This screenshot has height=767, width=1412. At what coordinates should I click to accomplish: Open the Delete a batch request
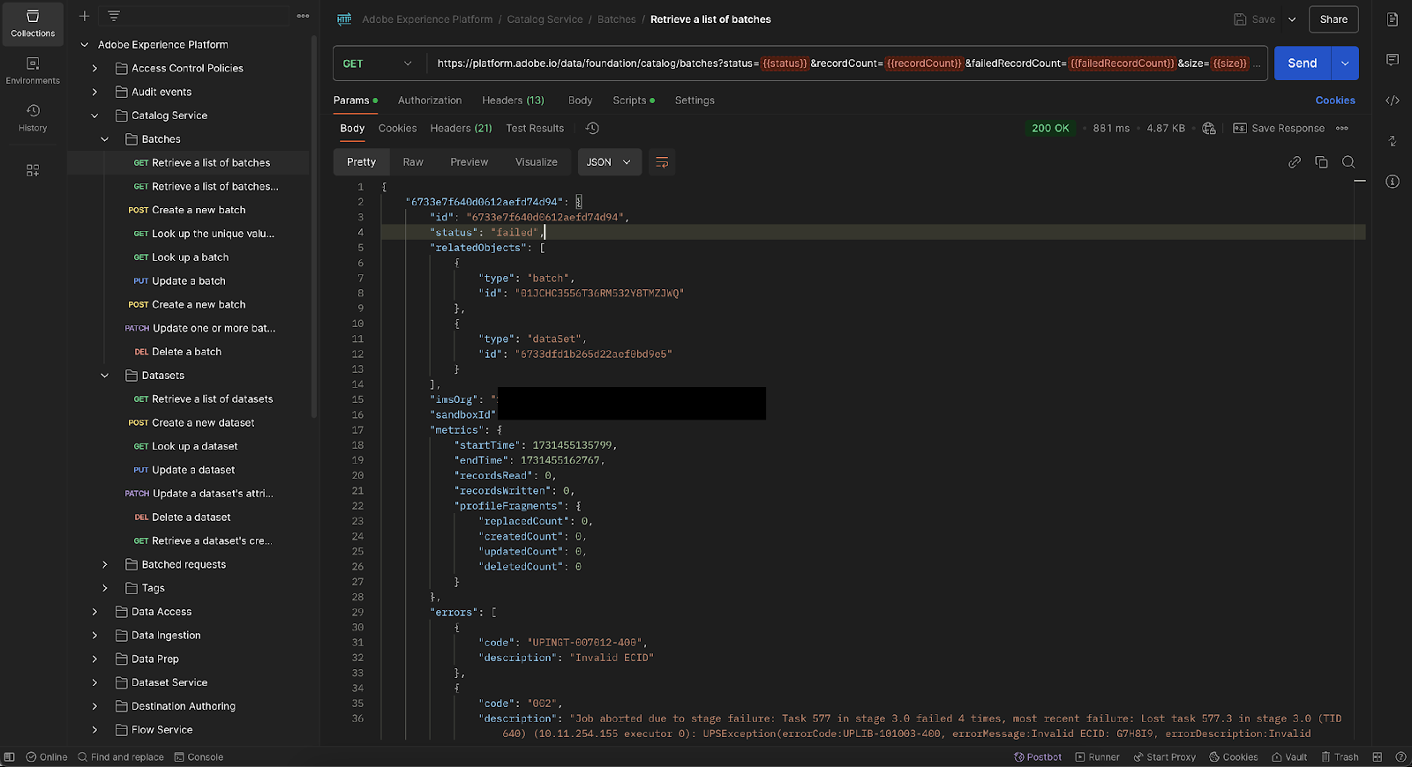pos(186,352)
